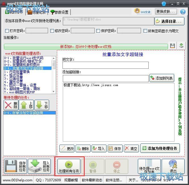Select pending task 0-4、批量添加文字超链接
Screen dimensions: 189x185
click(30, 113)
